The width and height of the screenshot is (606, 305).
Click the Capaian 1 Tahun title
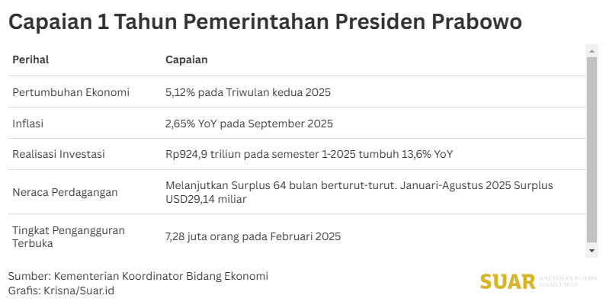pos(265,22)
